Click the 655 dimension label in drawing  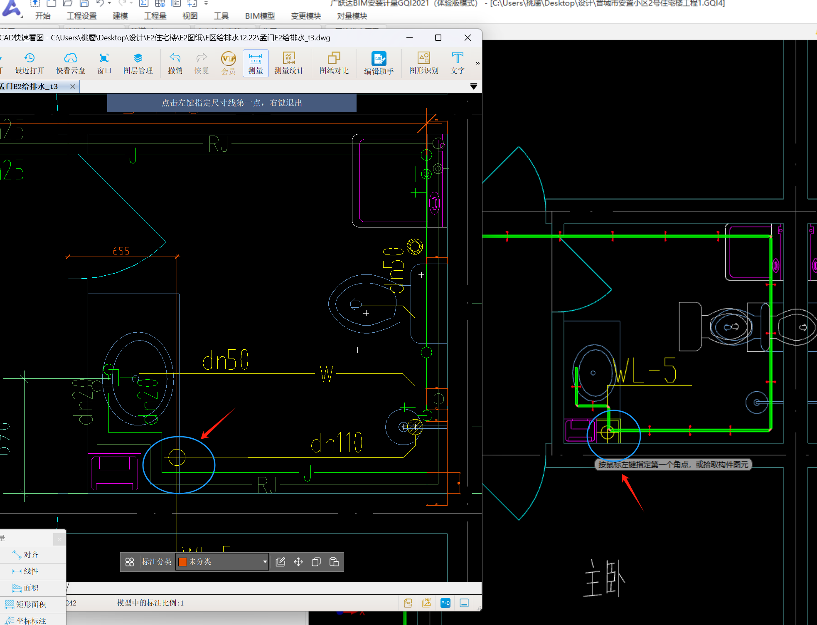click(x=121, y=251)
